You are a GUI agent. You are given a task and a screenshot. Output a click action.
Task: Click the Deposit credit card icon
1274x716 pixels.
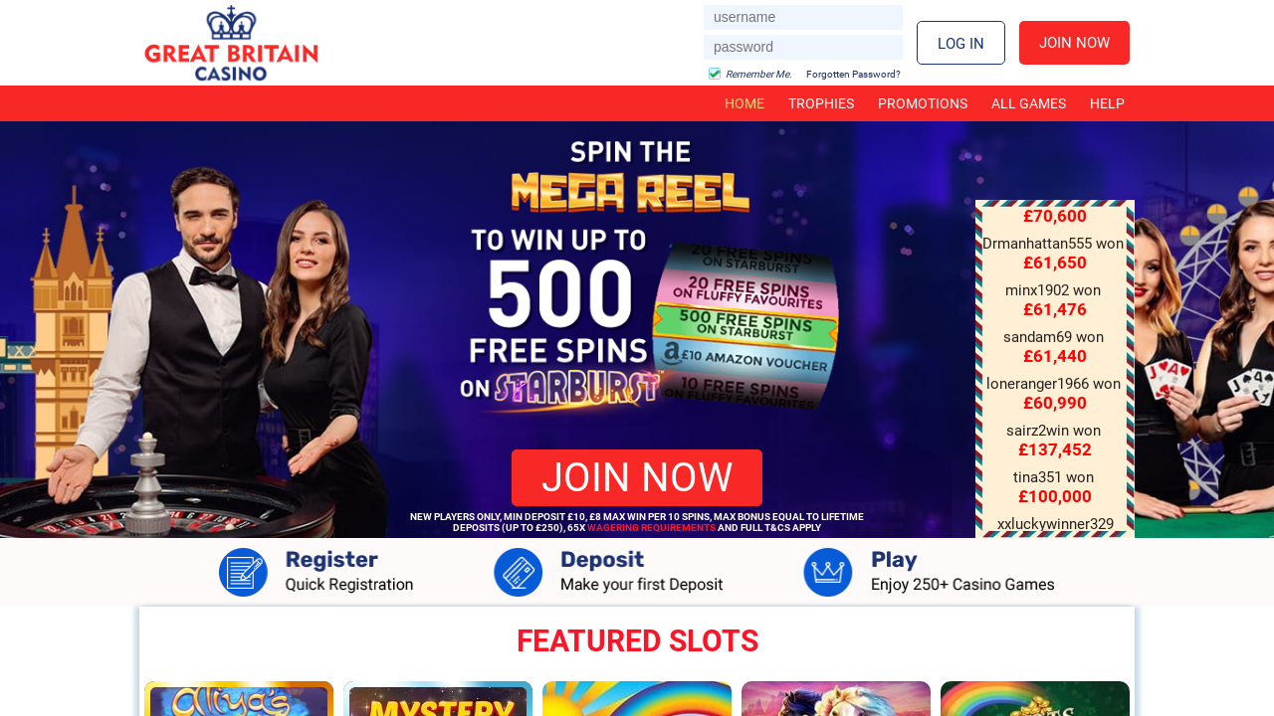(x=519, y=573)
